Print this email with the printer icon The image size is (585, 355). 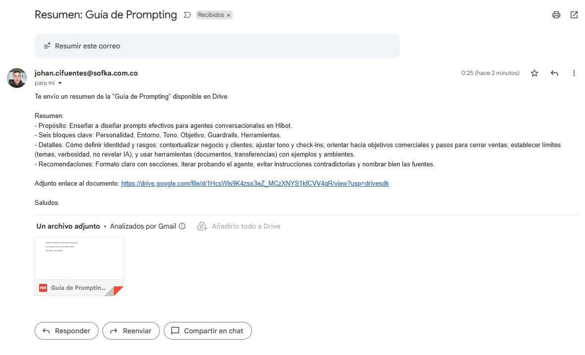tap(556, 15)
